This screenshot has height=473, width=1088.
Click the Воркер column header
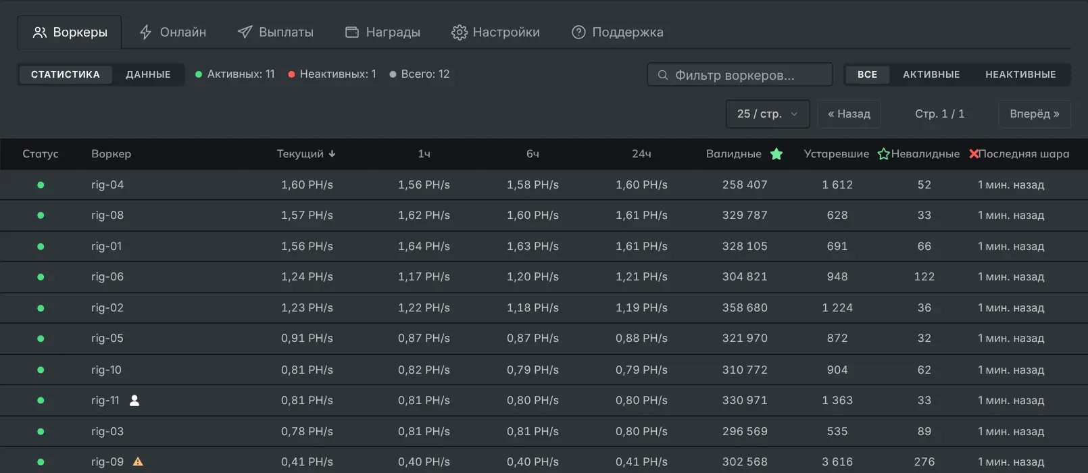pyautogui.click(x=112, y=154)
